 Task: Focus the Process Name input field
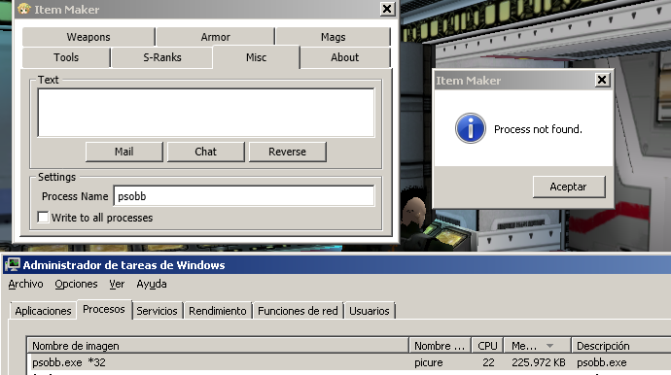click(x=244, y=196)
